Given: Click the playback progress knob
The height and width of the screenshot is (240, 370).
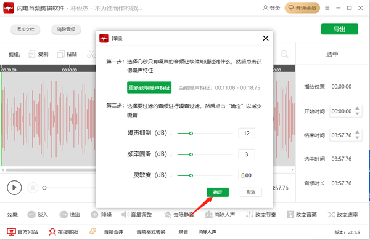Looking at the screenshot, I should (x=44, y=188).
